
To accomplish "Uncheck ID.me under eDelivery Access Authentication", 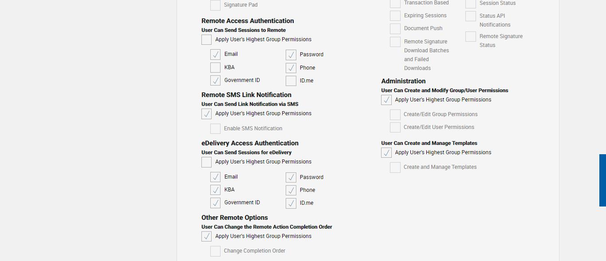I will [x=291, y=203].
